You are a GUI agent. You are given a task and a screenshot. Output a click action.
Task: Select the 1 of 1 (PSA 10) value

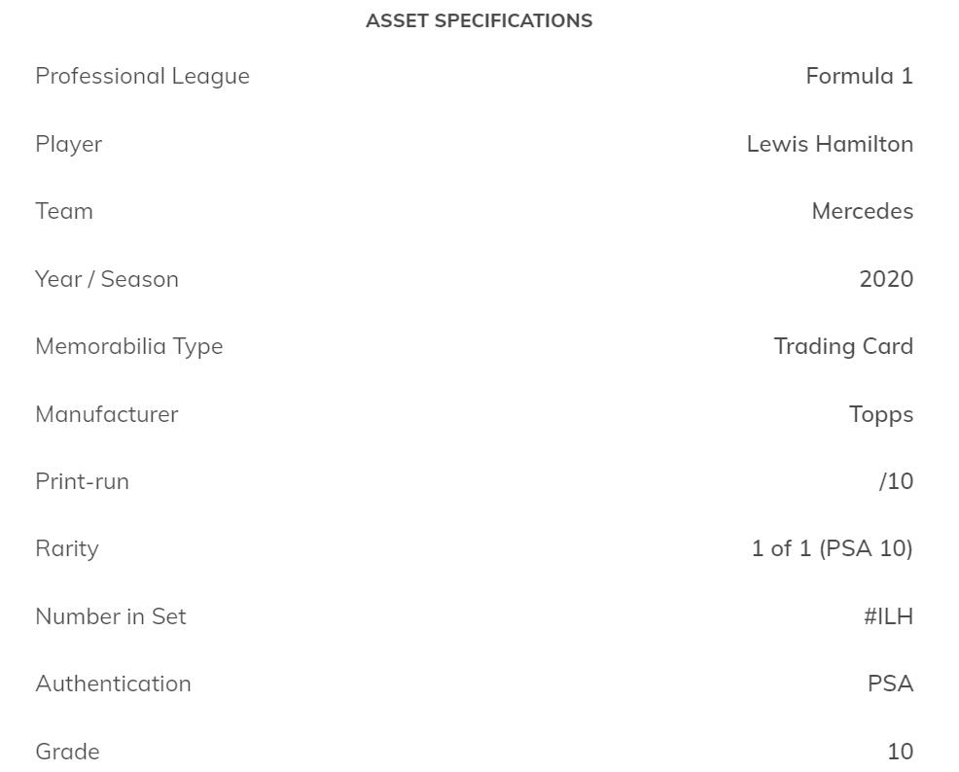tap(832, 548)
